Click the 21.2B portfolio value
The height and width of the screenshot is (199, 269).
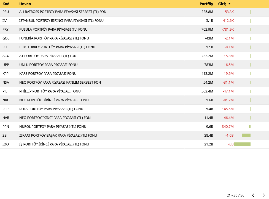(209, 144)
